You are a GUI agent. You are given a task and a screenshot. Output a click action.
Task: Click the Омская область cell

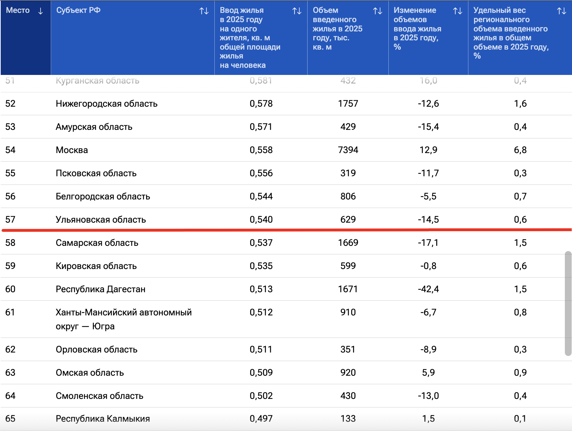90,373
